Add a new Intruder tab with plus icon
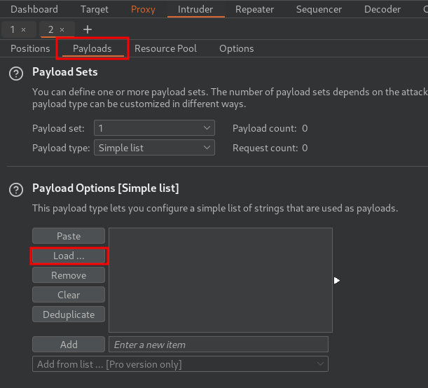The width and height of the screenshot is (428, 388). coord(88,29)
